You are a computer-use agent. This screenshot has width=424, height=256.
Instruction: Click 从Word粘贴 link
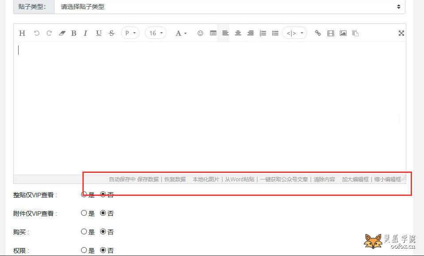click(239, 180)
